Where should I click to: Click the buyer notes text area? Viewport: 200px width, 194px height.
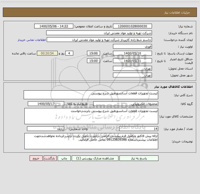coord(91,141)
